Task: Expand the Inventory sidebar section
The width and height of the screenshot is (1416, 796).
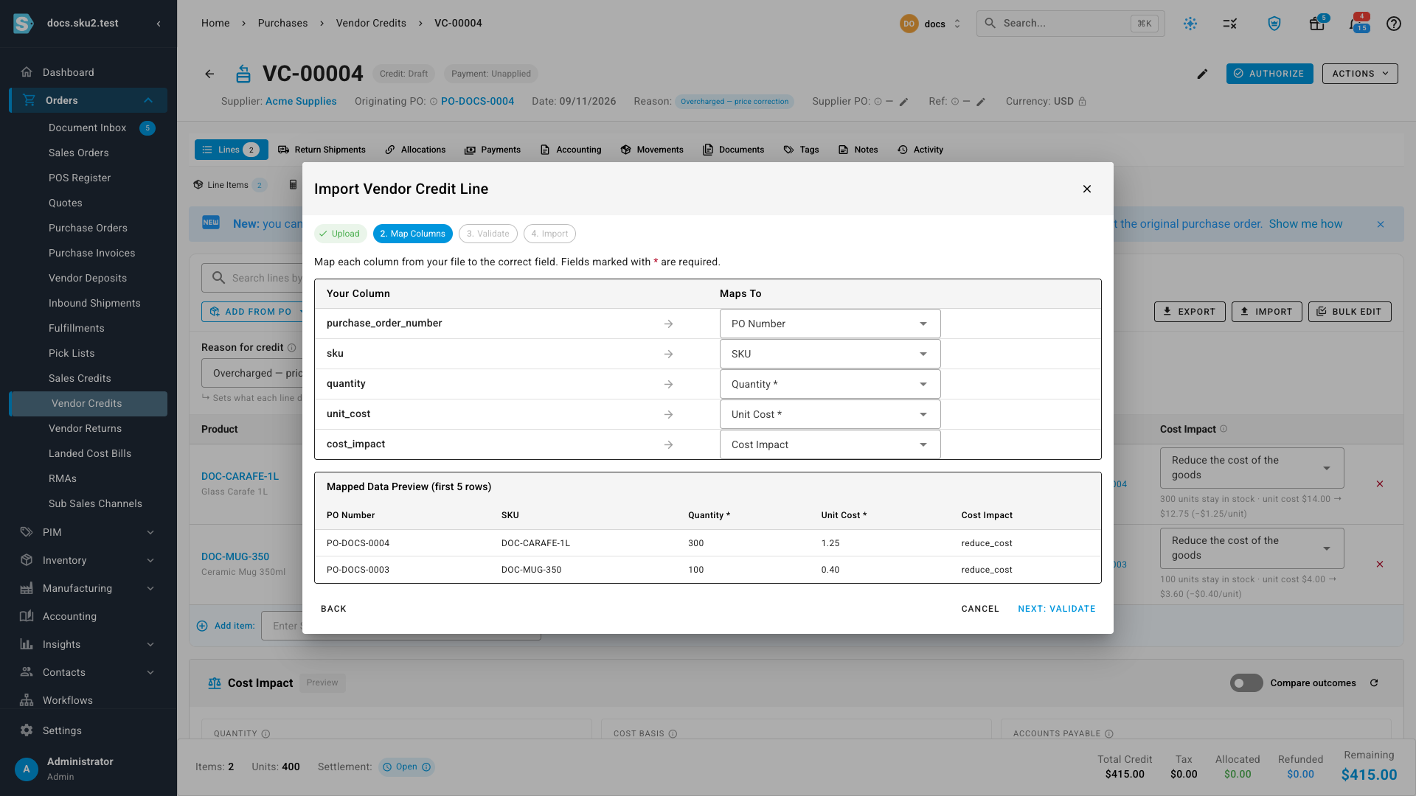Action: tap(88, 560)
